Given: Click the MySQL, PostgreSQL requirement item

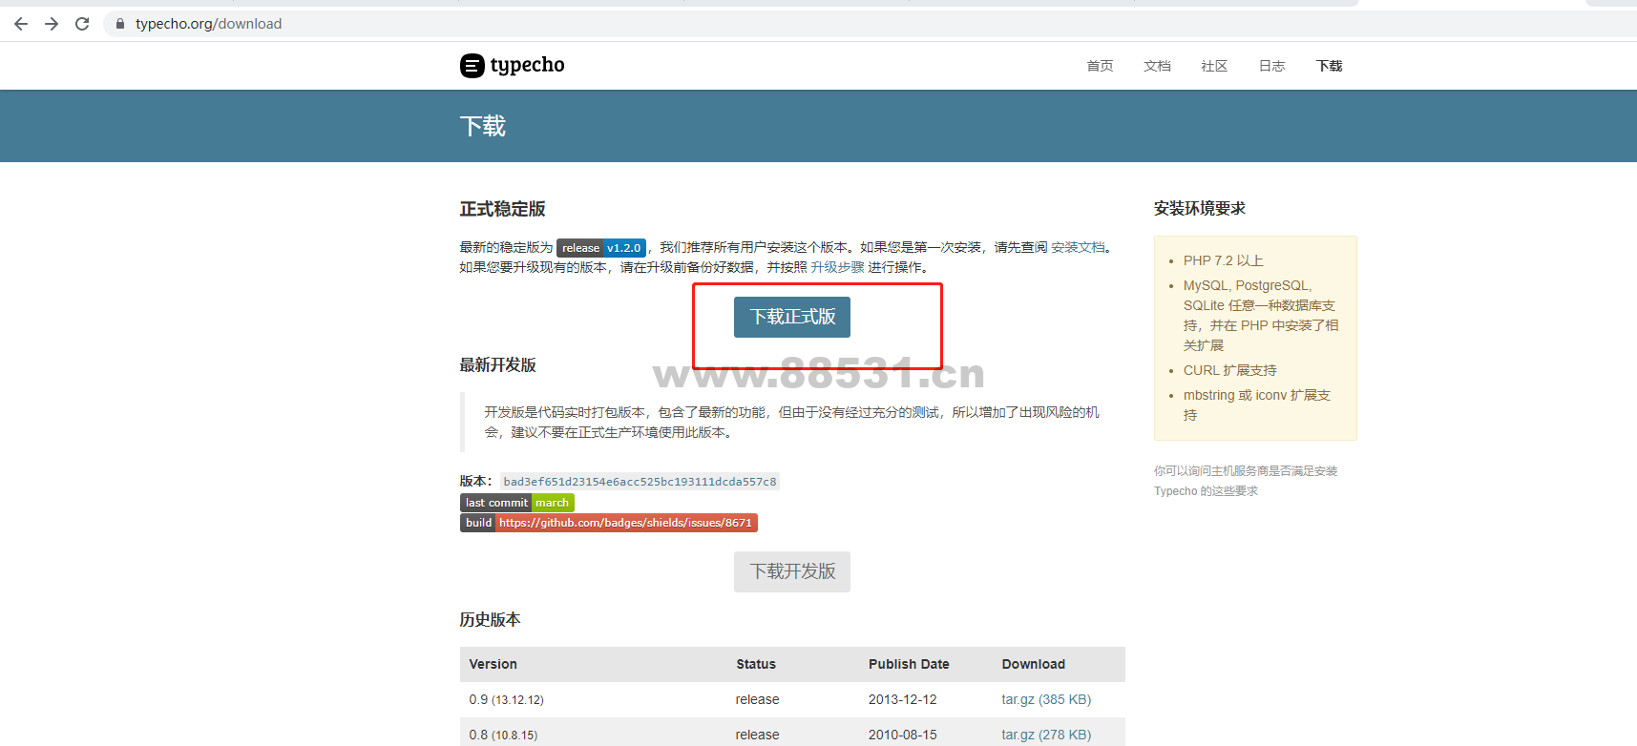Looking at the screenshot, I should pyautogui.click(x=1261, y=315).
